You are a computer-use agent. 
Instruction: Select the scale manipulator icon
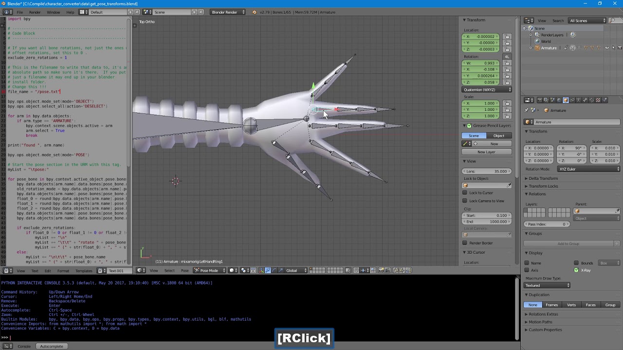coord(281,270)
